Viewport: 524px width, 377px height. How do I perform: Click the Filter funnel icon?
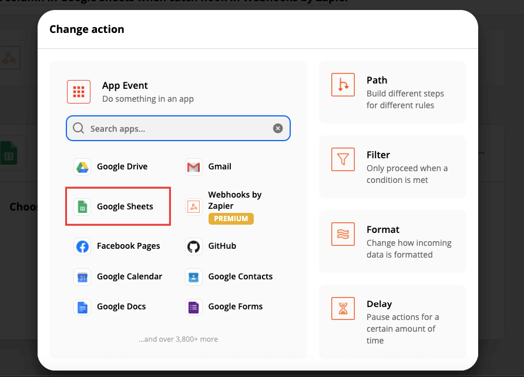tap(343, 159)
